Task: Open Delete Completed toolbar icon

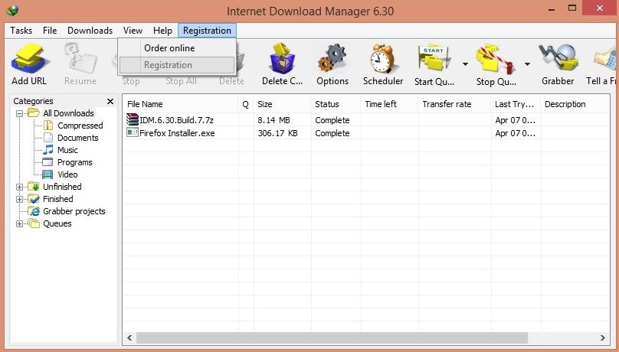Action: (x=282, y=59)
